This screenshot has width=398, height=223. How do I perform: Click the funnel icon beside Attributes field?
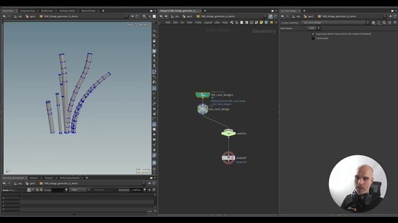click(x=145, y=190)
